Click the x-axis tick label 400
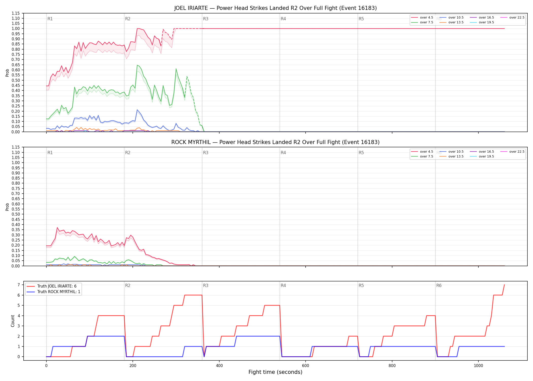This screenshot has width=533, height=381. tap(219, 366)
